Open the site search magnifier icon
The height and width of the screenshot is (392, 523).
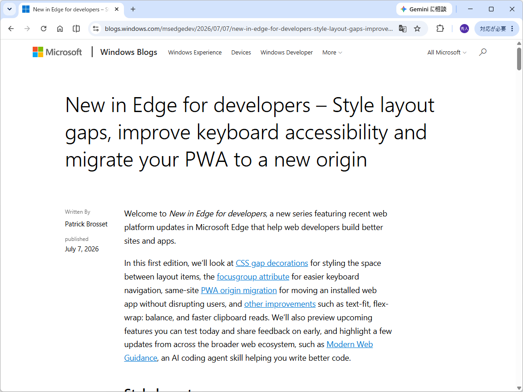pos(483,52)
